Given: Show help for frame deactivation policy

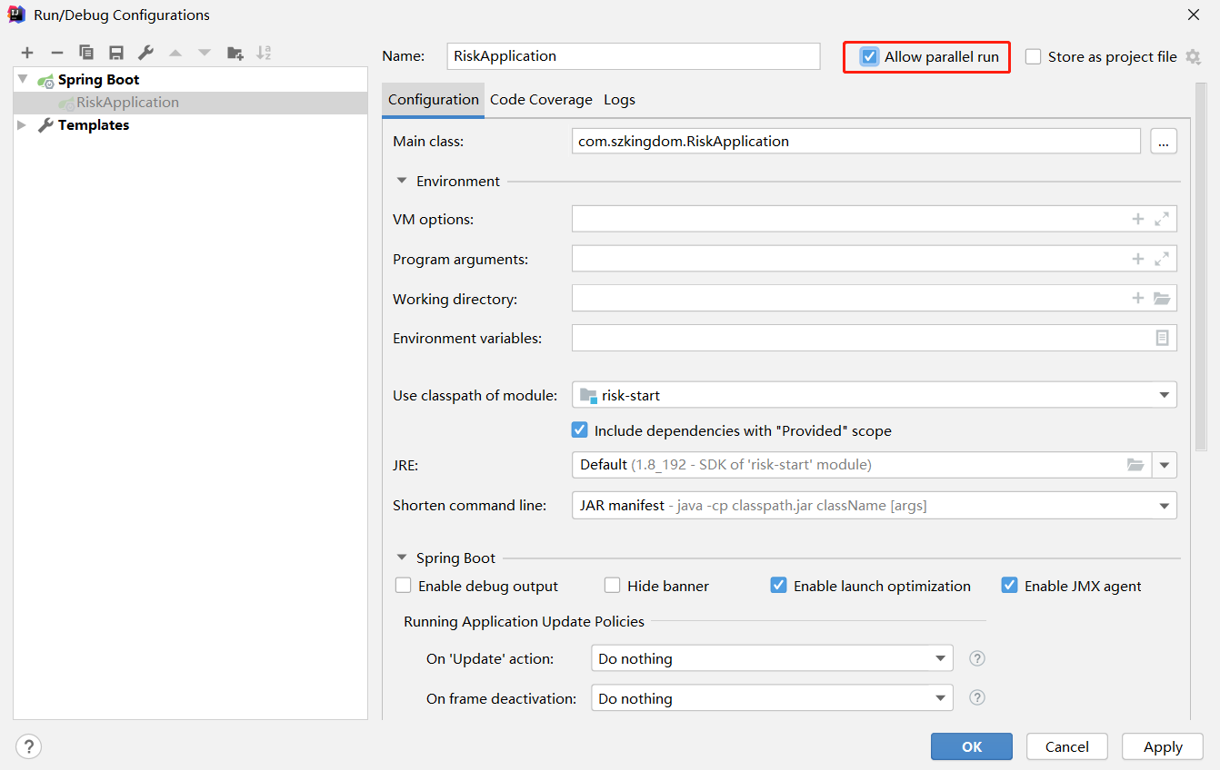Looking at the screenshot, I should 977,697.
